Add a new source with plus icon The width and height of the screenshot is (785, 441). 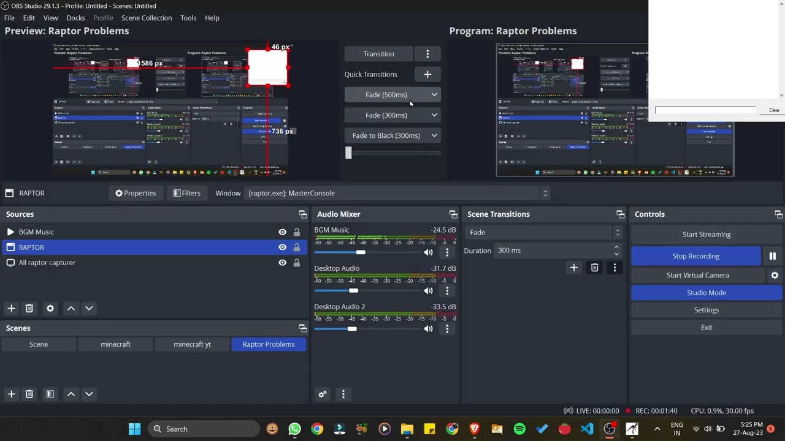click(x=11, y=309)
